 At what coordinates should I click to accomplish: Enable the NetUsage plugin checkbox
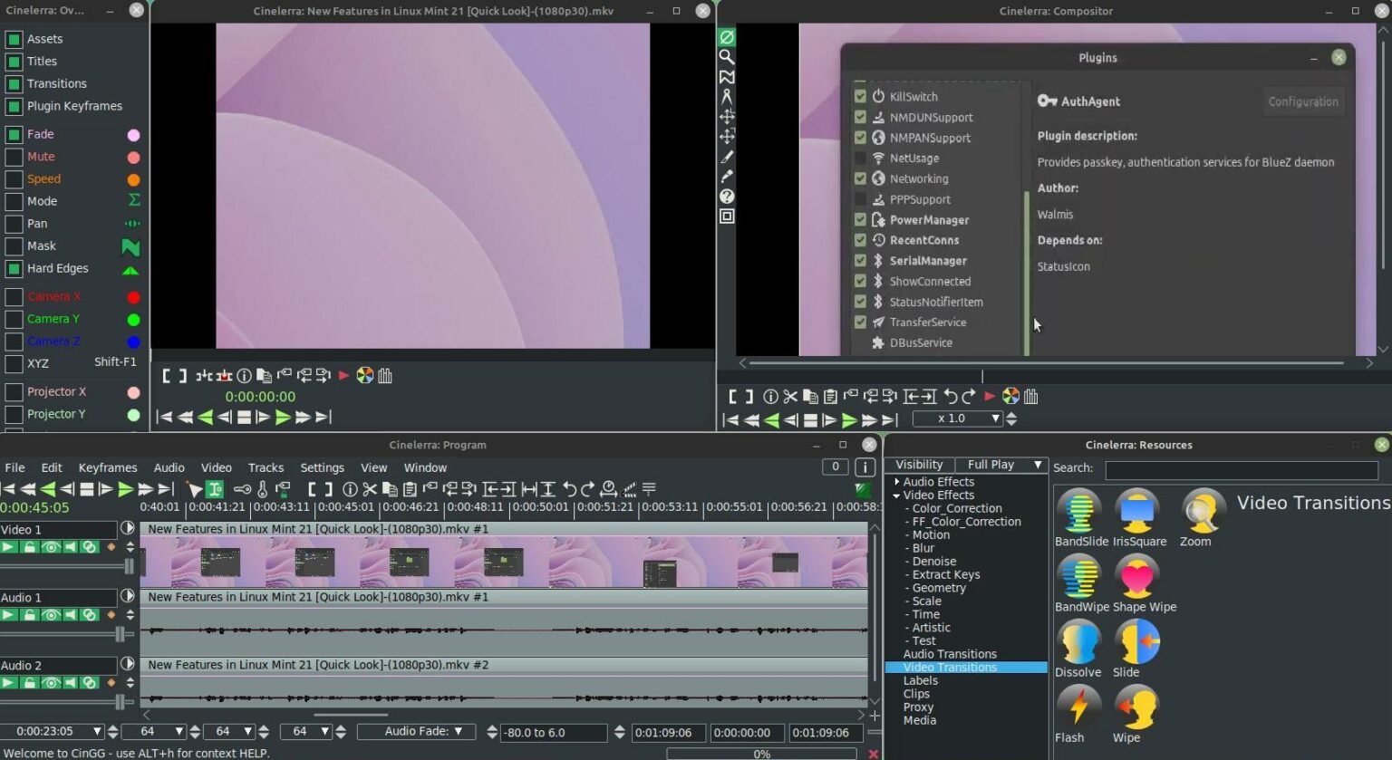(x=859, y=158)
